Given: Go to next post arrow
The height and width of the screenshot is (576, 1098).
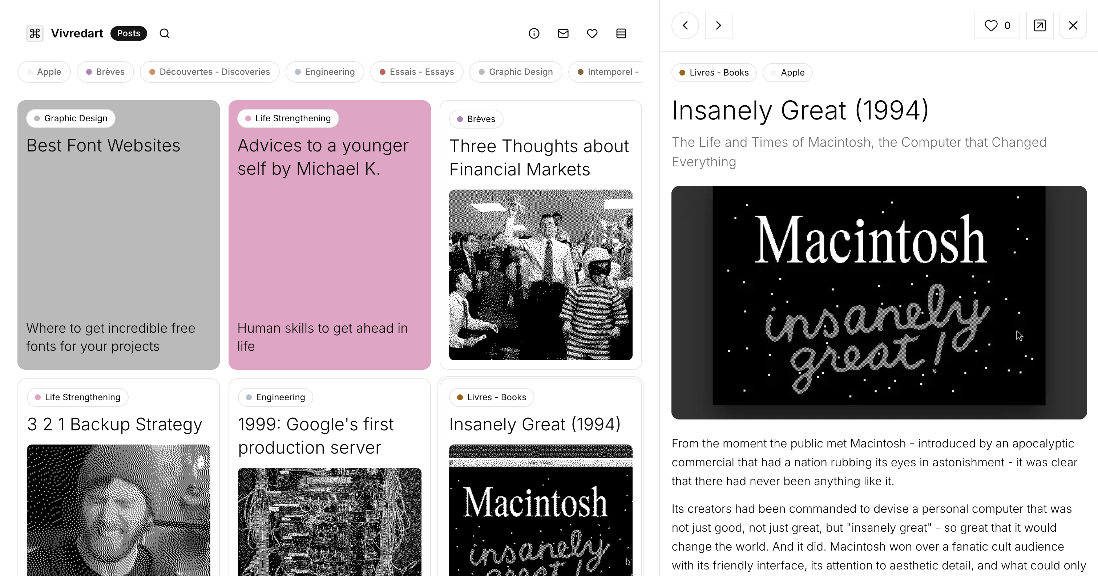Looking at the screenshot, I should pyautogui.click(x=718, y=25).
